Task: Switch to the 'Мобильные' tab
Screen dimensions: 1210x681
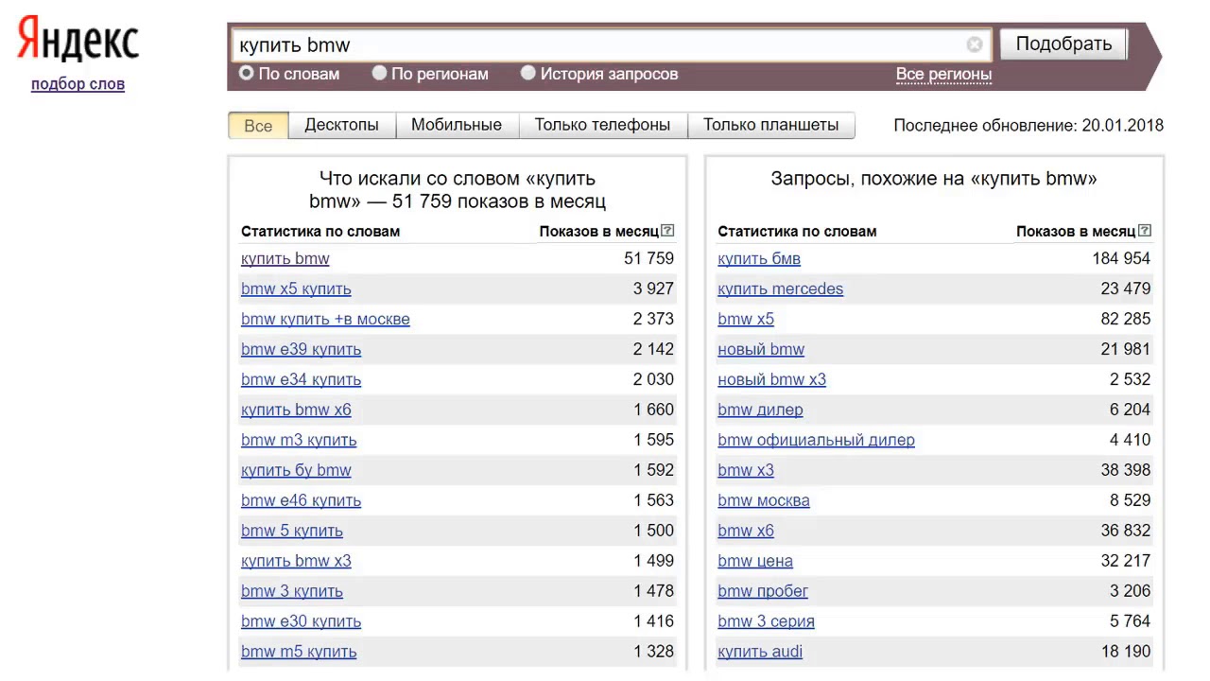Action: pyautogui.click(x=457, y=125)
